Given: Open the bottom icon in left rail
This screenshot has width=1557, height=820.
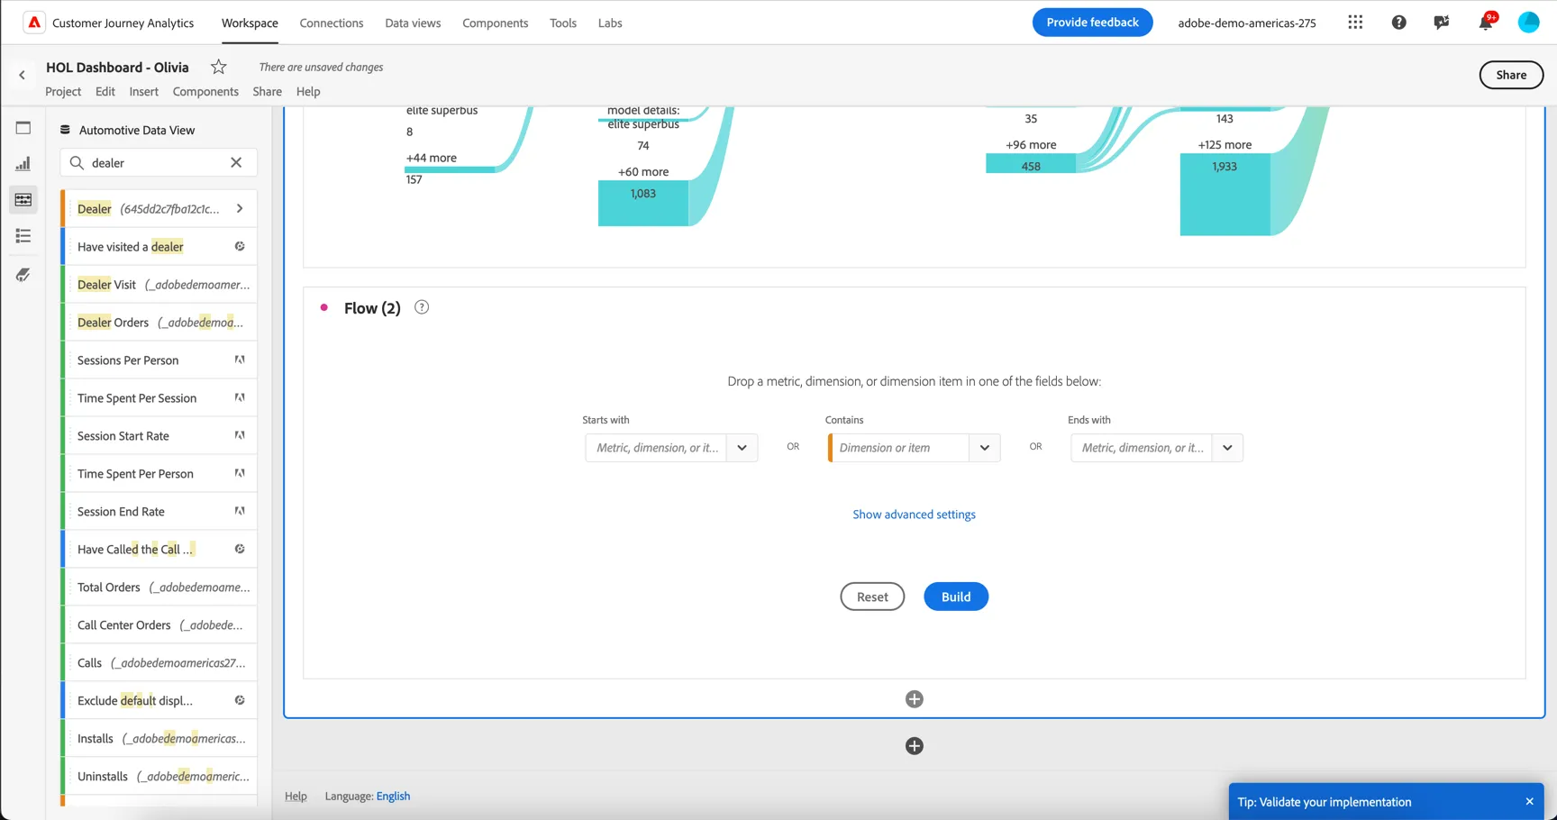Looking at the screenshot, I should (23, 275).
